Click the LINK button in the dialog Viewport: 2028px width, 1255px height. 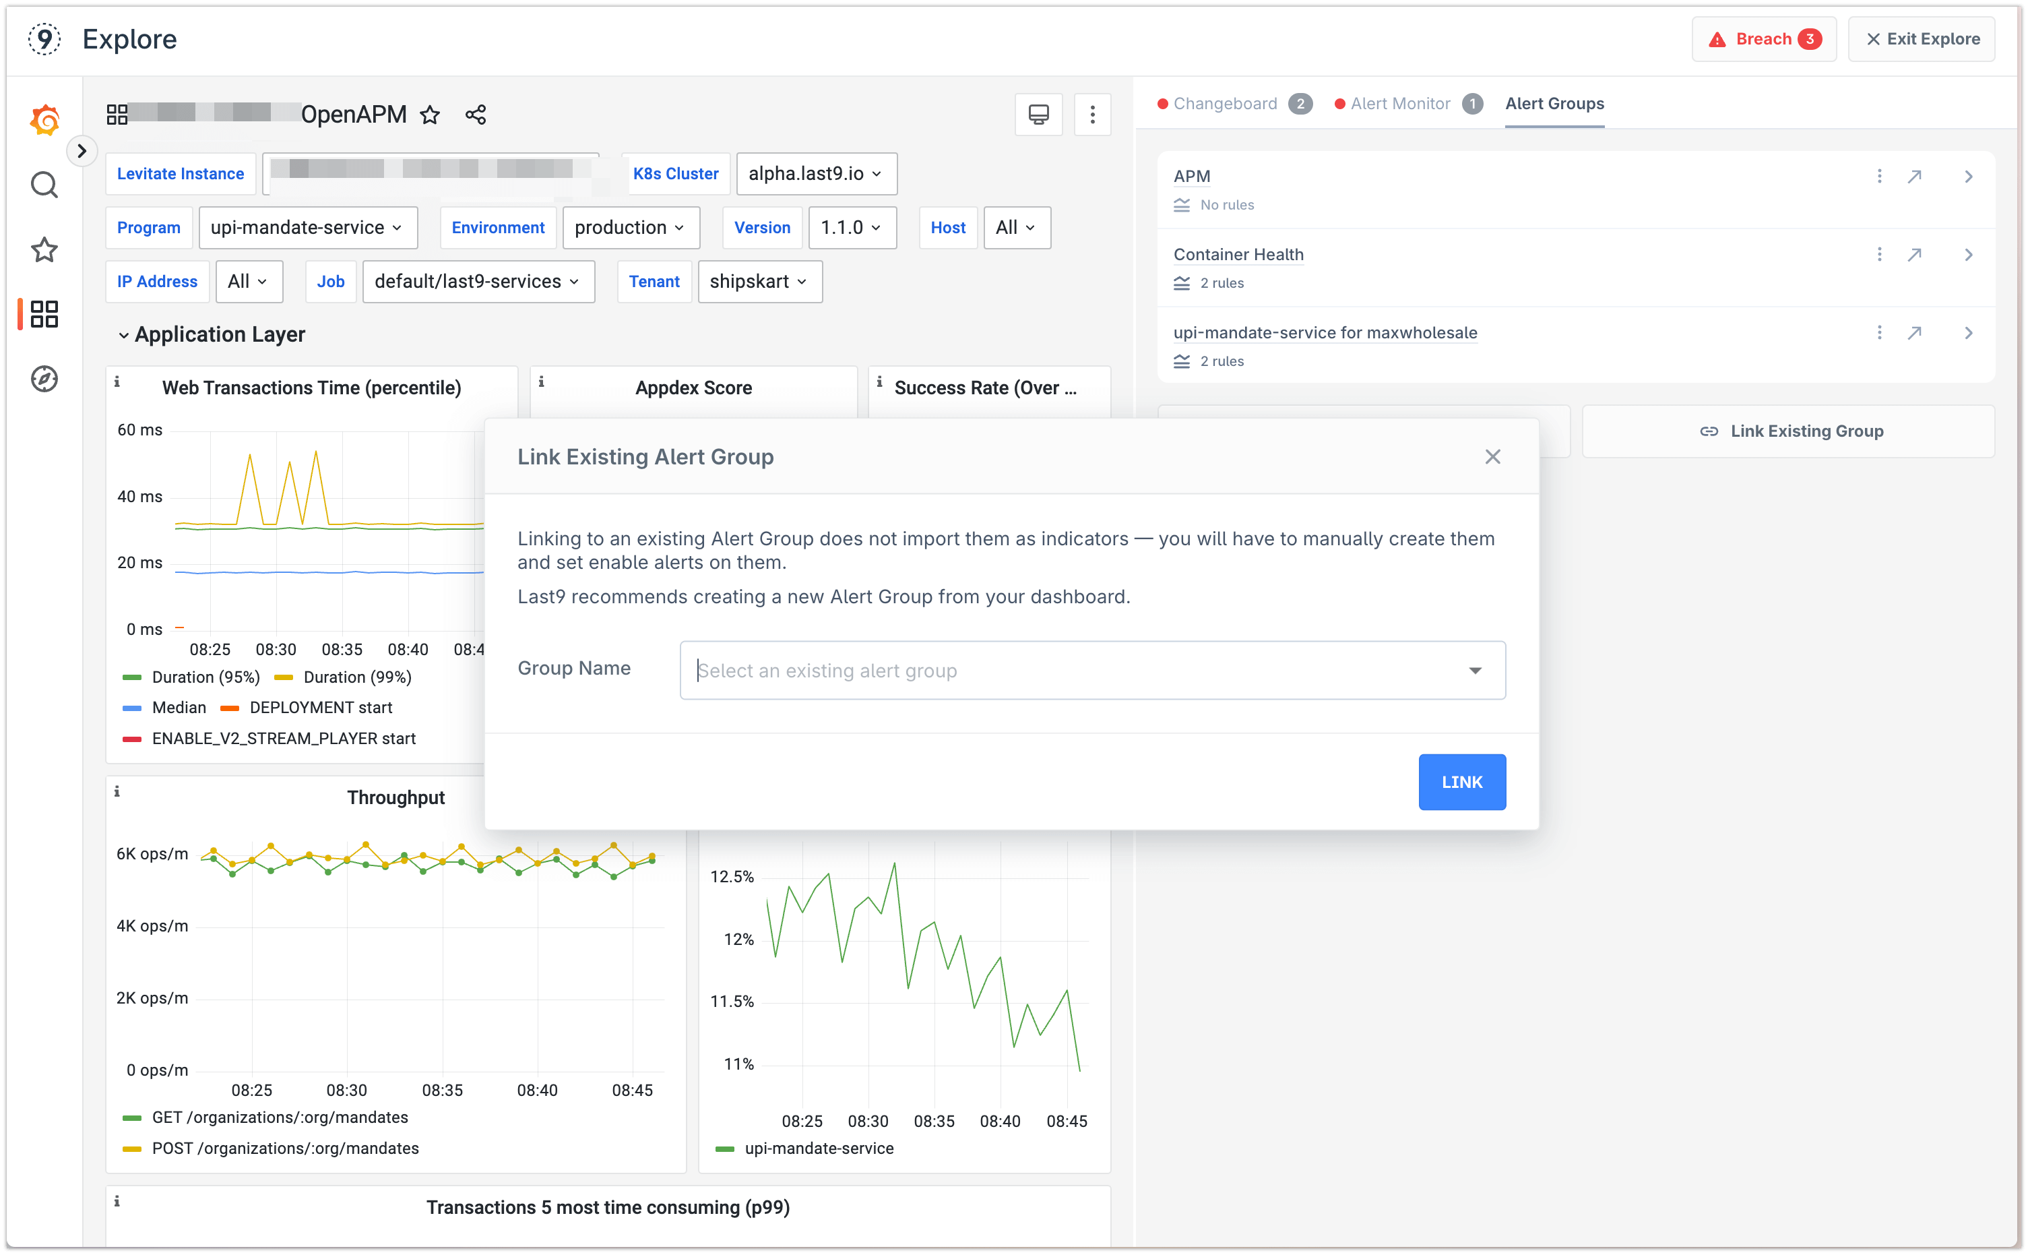point(1461,782)
